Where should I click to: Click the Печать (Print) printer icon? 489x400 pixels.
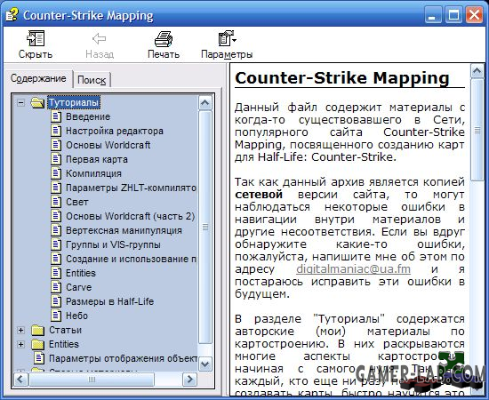coord(164,38)
